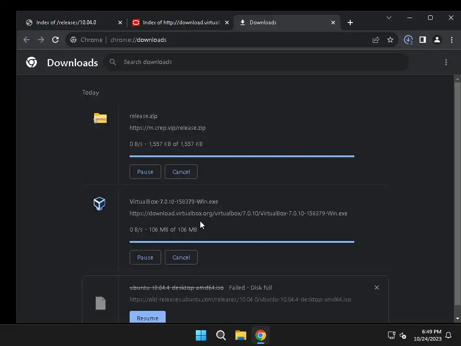The height and width of the screenshot is (346, 461).
Task: Bookmark this tab with the star icon
Action: [x=390, y=40]
